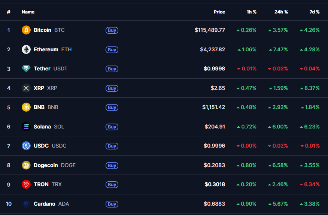Click Tether's 7d change 0.04%
Image resolution: width=328 pixels, height=215 pixels.
coord(310,69)
